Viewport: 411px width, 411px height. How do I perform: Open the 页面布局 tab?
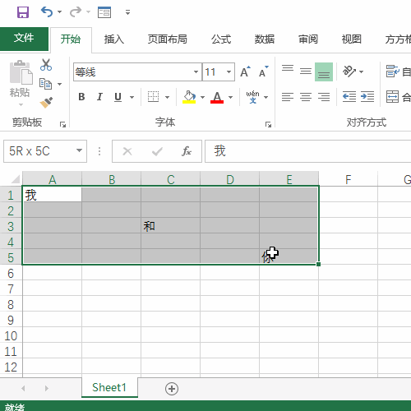168,39
